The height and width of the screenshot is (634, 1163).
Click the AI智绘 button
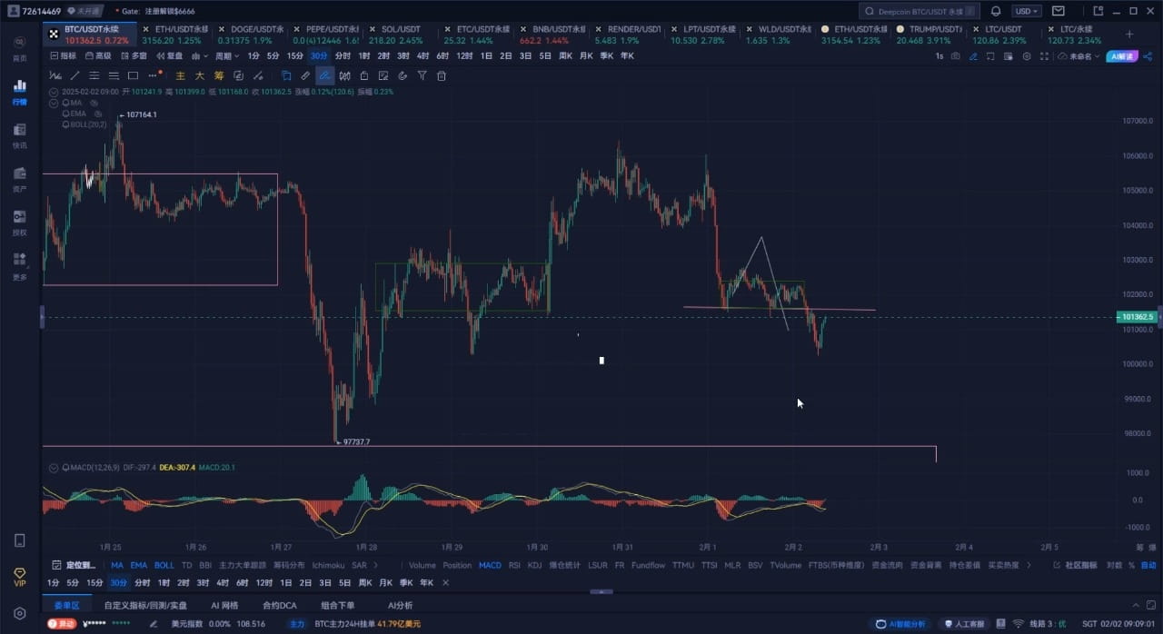1122,55
